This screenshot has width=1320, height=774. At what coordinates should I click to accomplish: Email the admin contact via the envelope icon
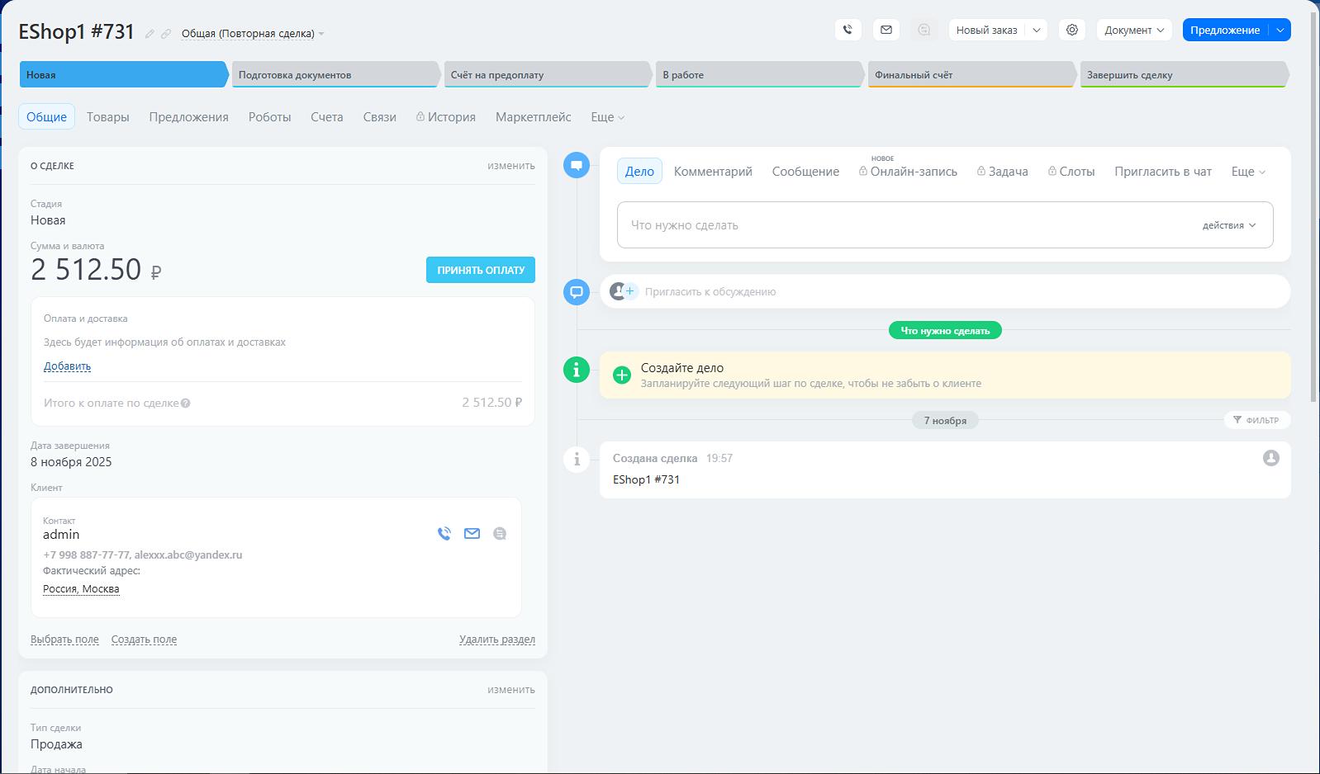472,534
